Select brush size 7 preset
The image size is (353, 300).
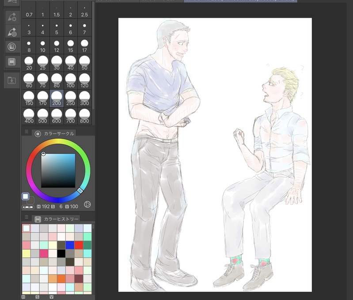pyautogui.click(x=84, y=28)
